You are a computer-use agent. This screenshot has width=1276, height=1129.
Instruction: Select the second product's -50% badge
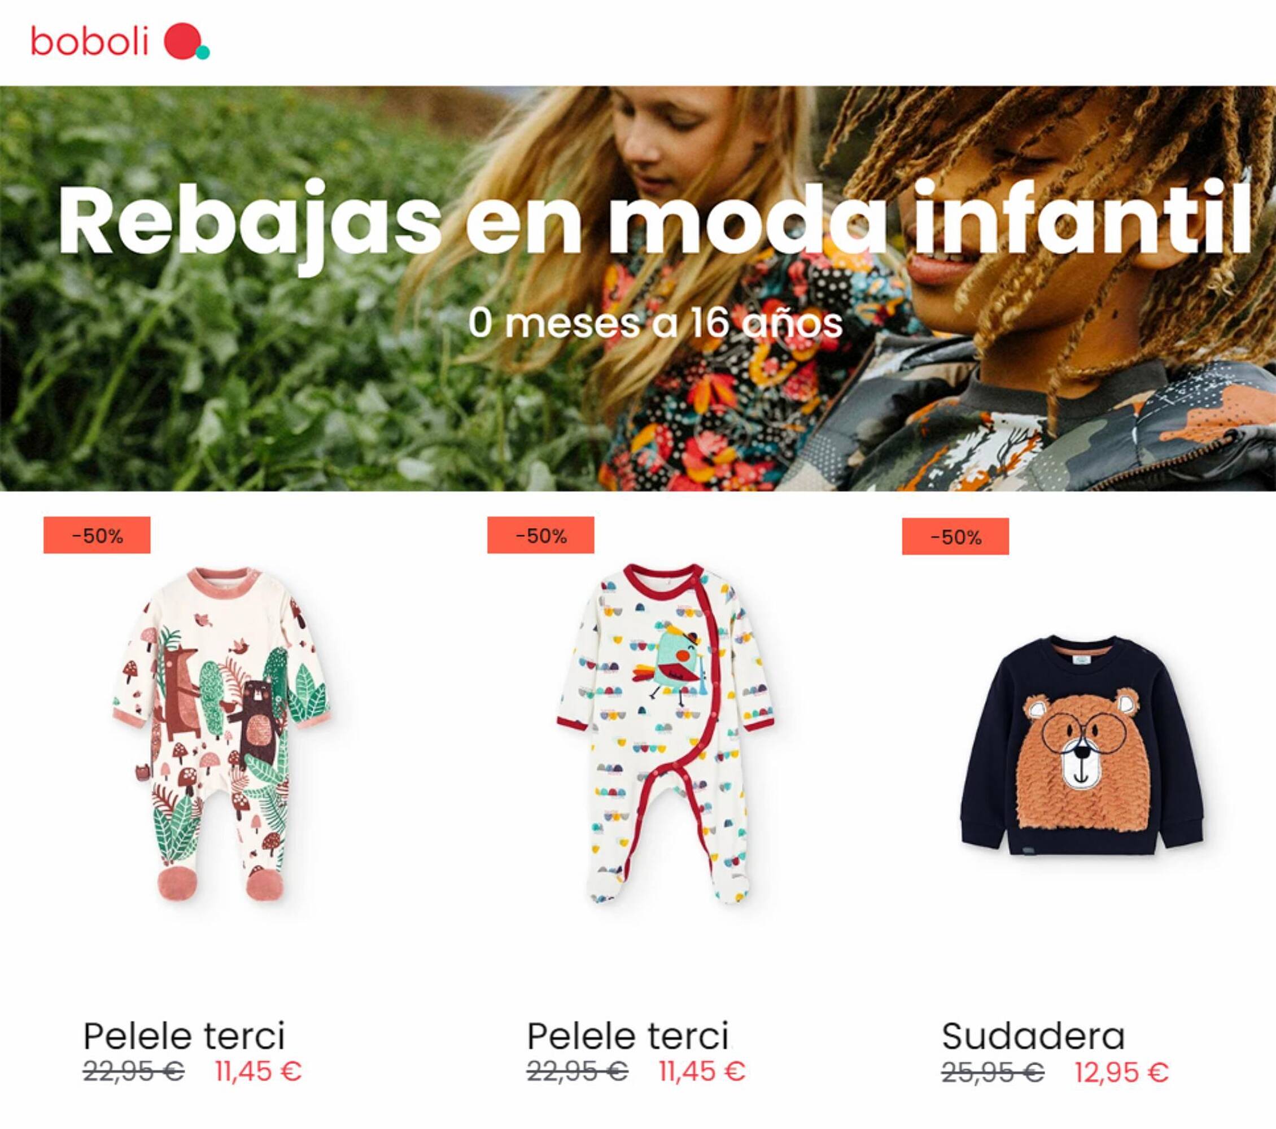[x=541, y=536]
